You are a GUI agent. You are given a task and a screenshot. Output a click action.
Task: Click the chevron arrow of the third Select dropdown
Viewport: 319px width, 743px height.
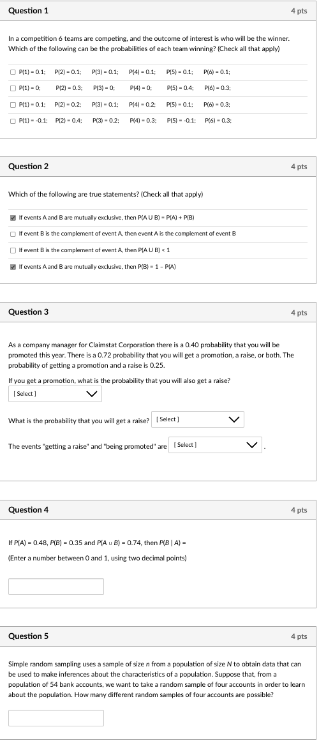point(252,445)
